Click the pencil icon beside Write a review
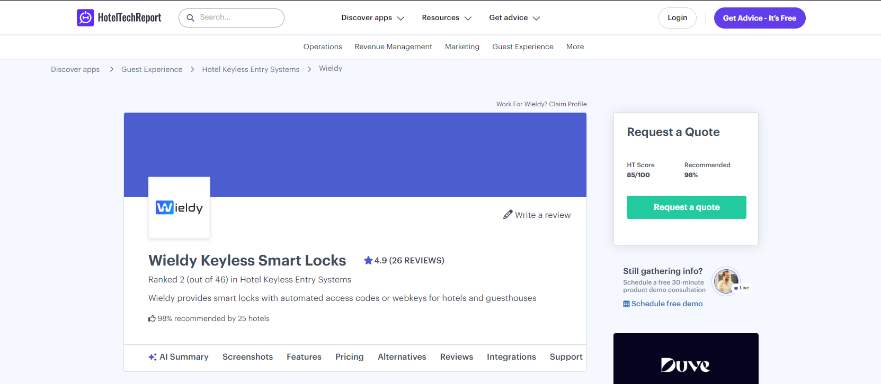 (508, 215)
